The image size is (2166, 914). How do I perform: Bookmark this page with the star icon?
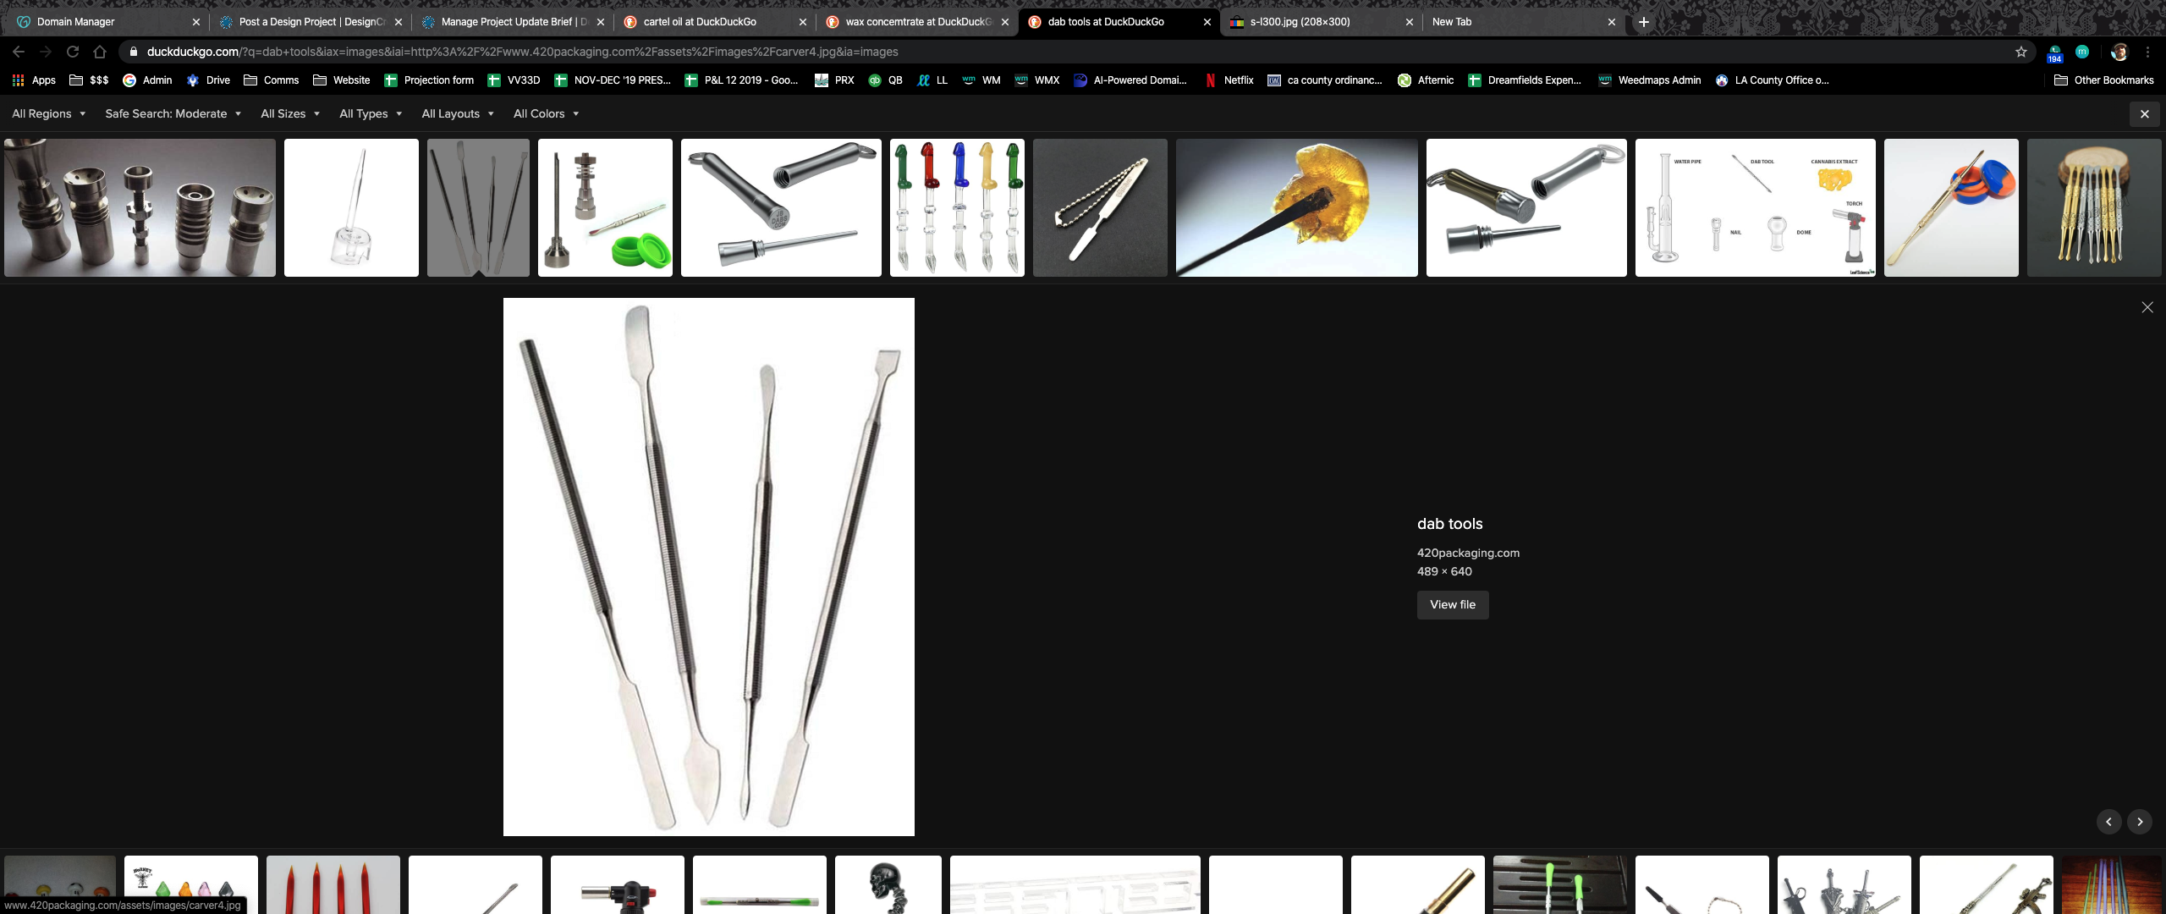pos(2021,52)
